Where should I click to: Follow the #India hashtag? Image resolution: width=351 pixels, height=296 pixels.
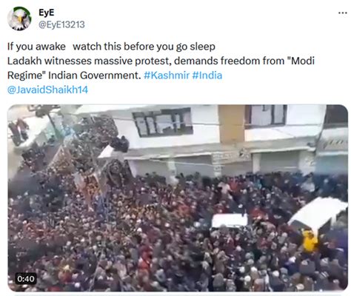tap(207, 75)
